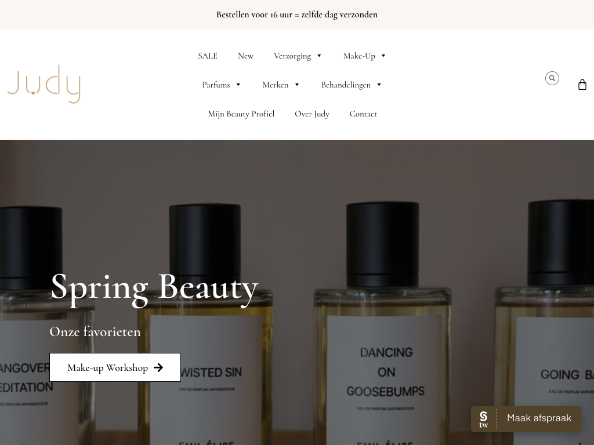Expand the Make-Up dropdown arrow
Screen dimensions: 594x445
(383, 56)
